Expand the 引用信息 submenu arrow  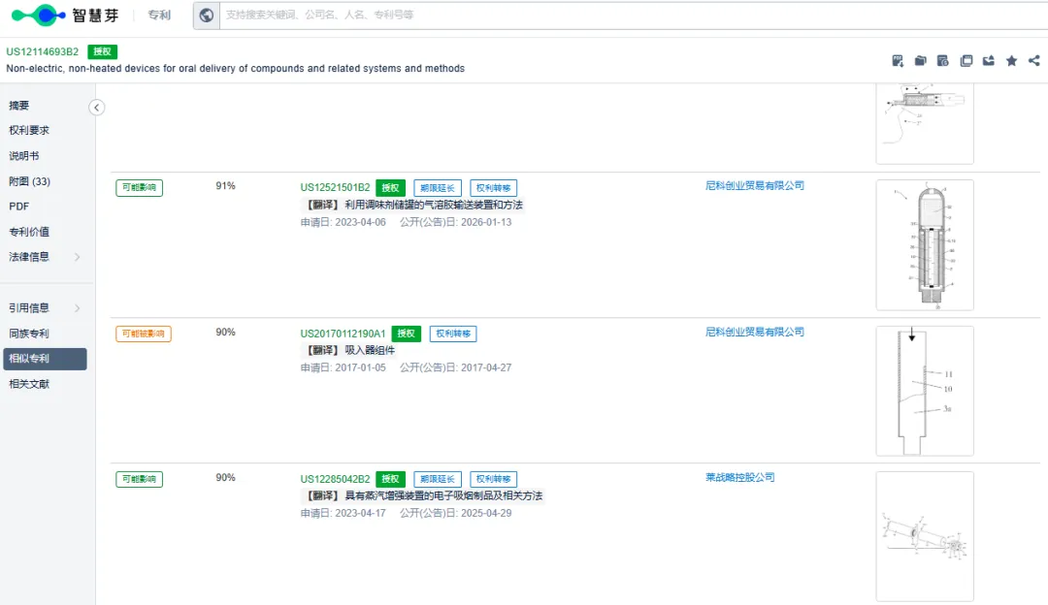pos(78,308)
